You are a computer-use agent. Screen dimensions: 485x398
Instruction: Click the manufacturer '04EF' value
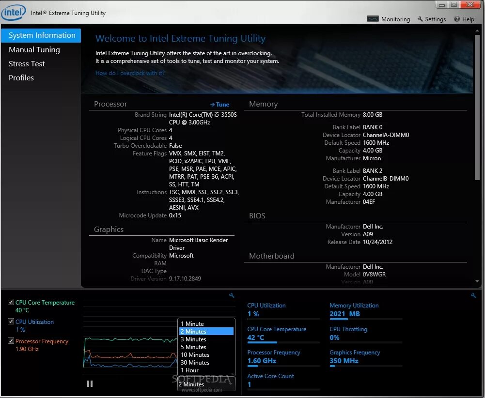369,202
